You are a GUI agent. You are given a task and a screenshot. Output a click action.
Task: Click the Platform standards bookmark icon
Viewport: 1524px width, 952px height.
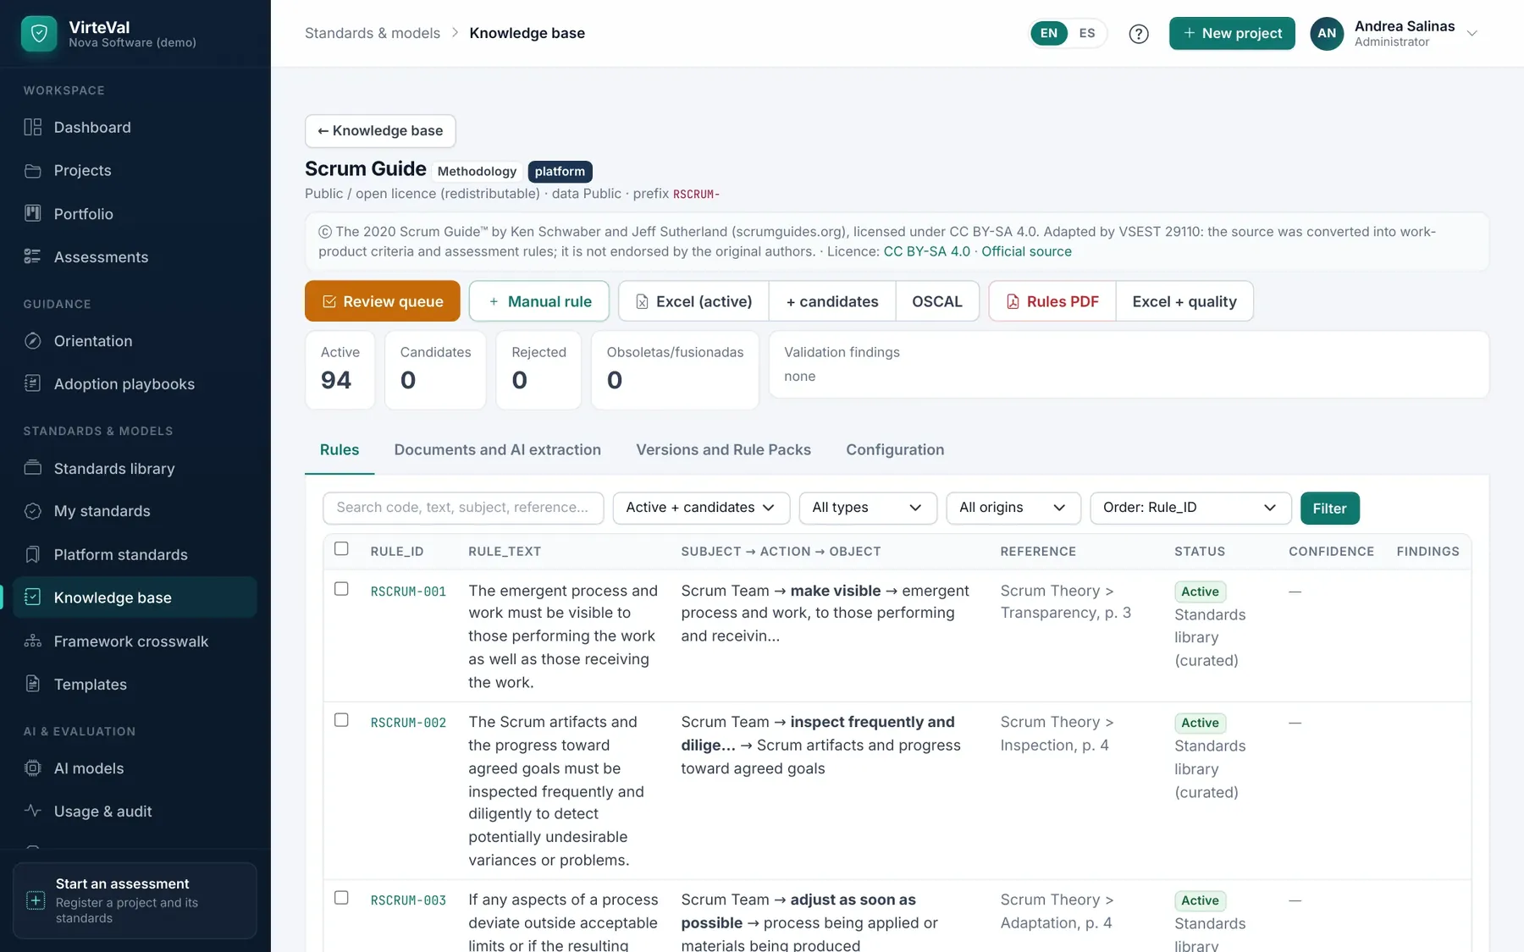coord(33,554)
